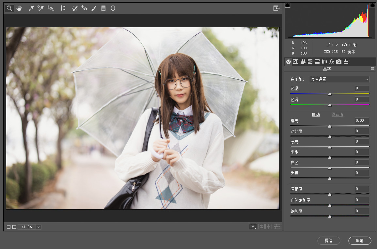Pick the Color Sampler tool

coord(40,8)
